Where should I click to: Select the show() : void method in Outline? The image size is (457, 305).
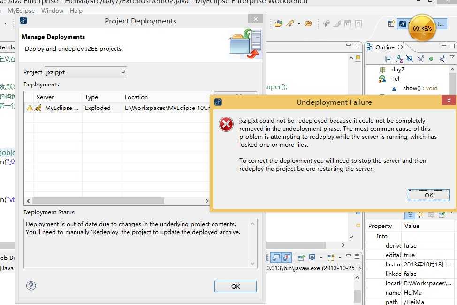(x=420, y=88)
